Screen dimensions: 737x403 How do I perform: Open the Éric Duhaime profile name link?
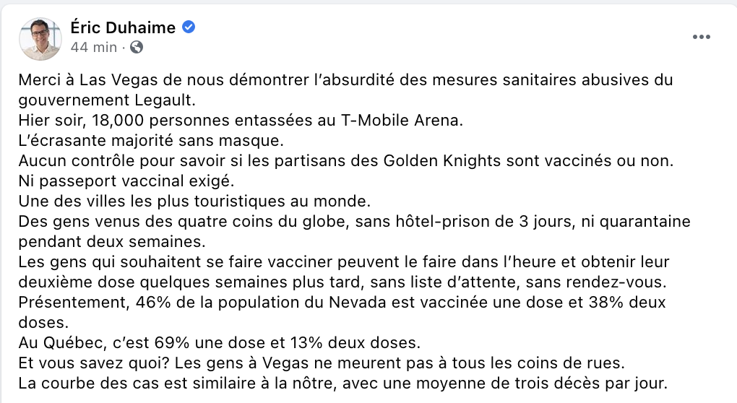coord(123,27)
